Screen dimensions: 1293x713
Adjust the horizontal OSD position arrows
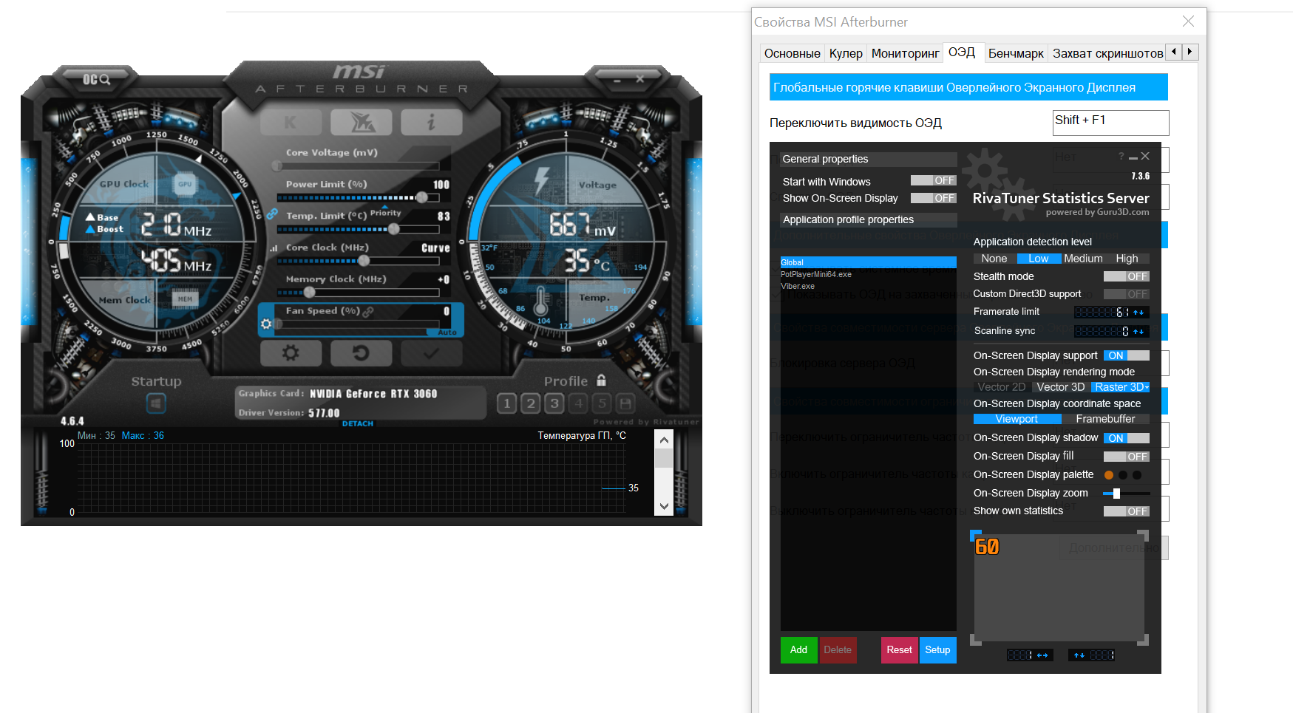[x=1042, y=655]
